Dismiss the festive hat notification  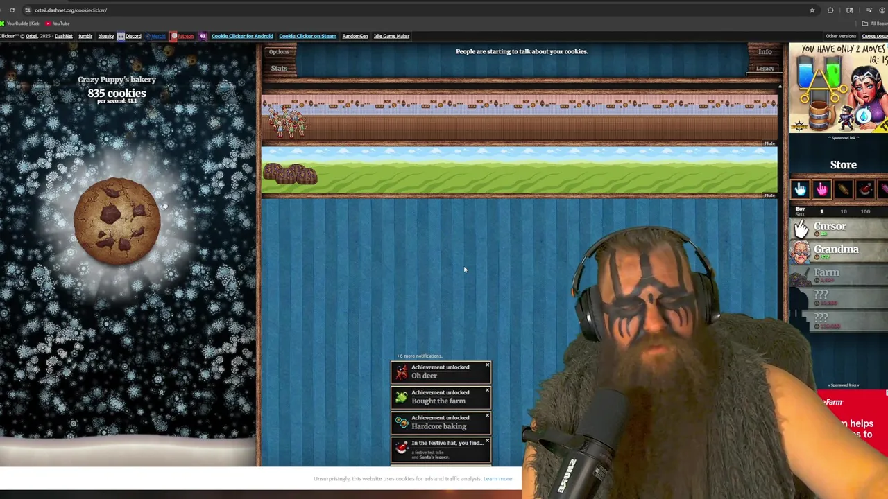tap(487, 441)
